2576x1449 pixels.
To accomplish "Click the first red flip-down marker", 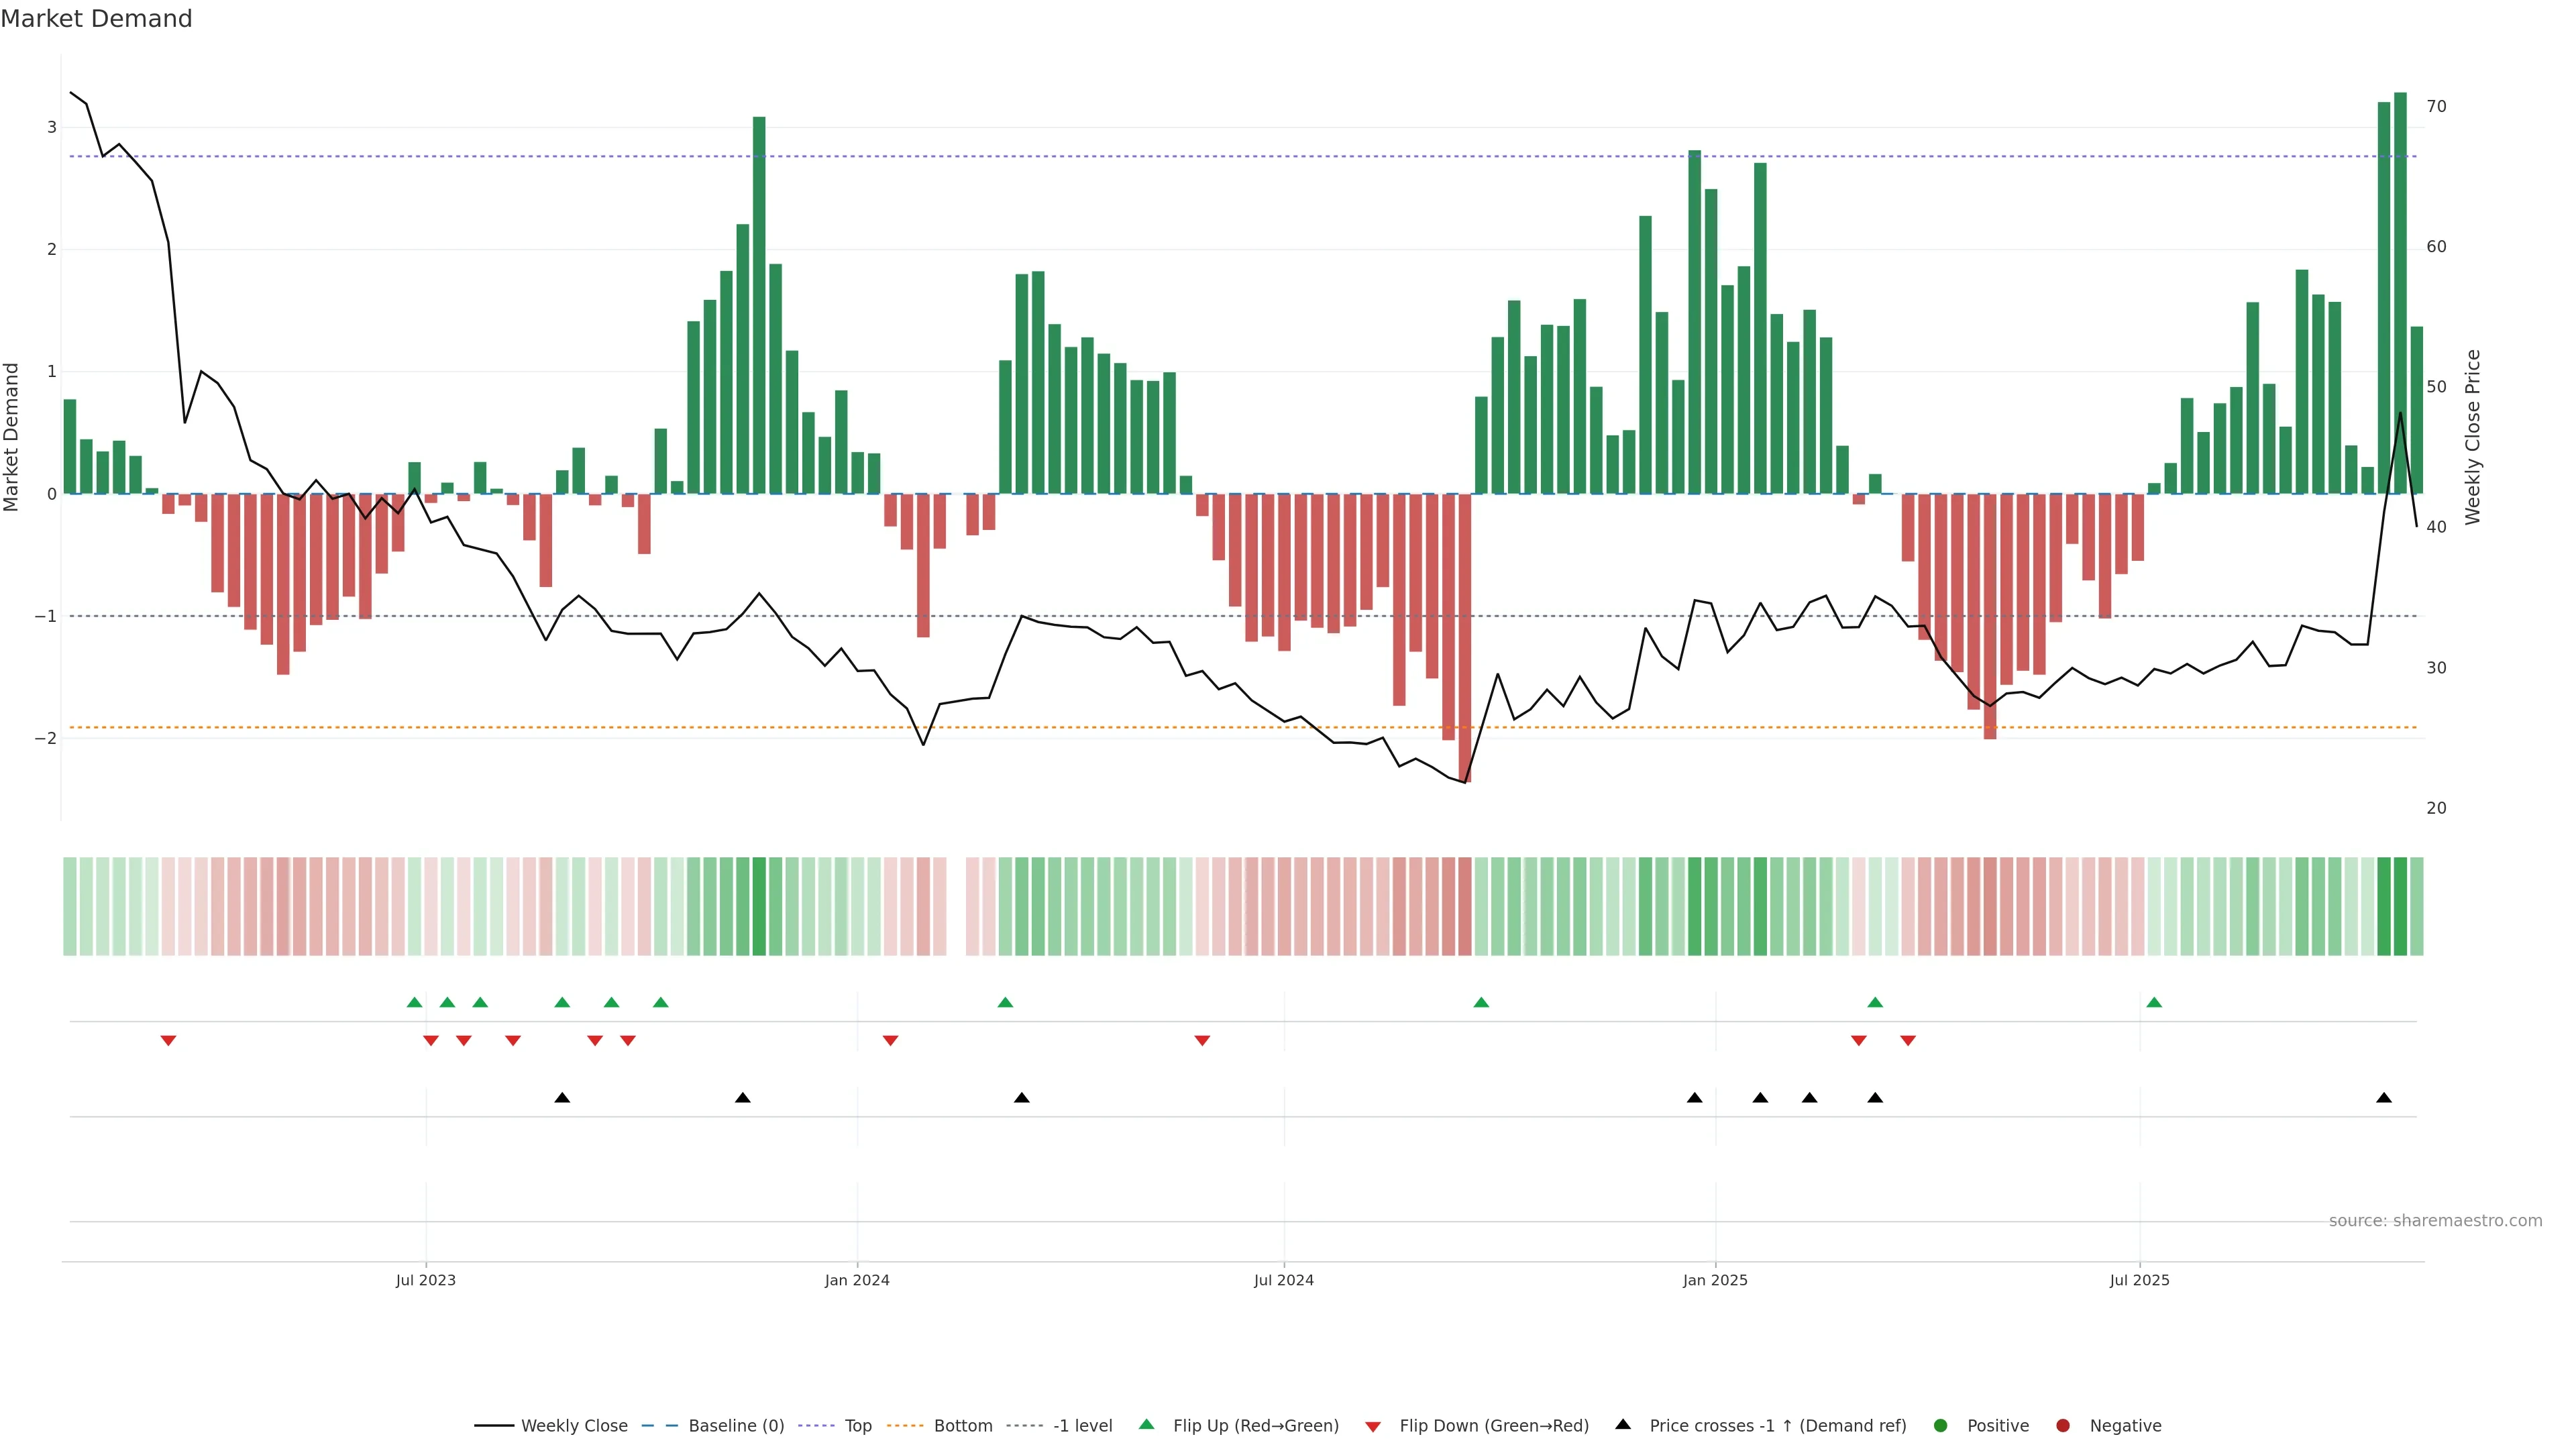I will tap(168, 1041).
